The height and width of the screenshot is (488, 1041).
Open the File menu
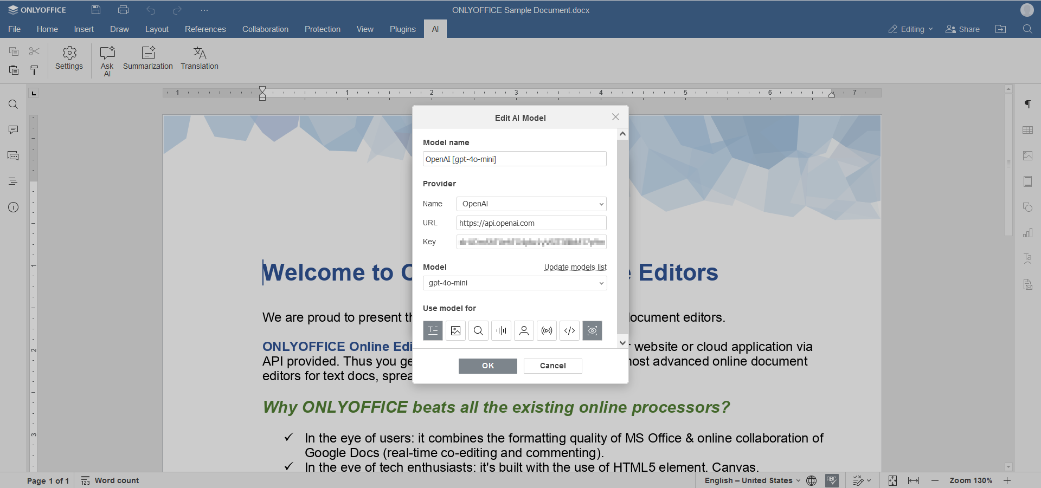tap(15, 29)
